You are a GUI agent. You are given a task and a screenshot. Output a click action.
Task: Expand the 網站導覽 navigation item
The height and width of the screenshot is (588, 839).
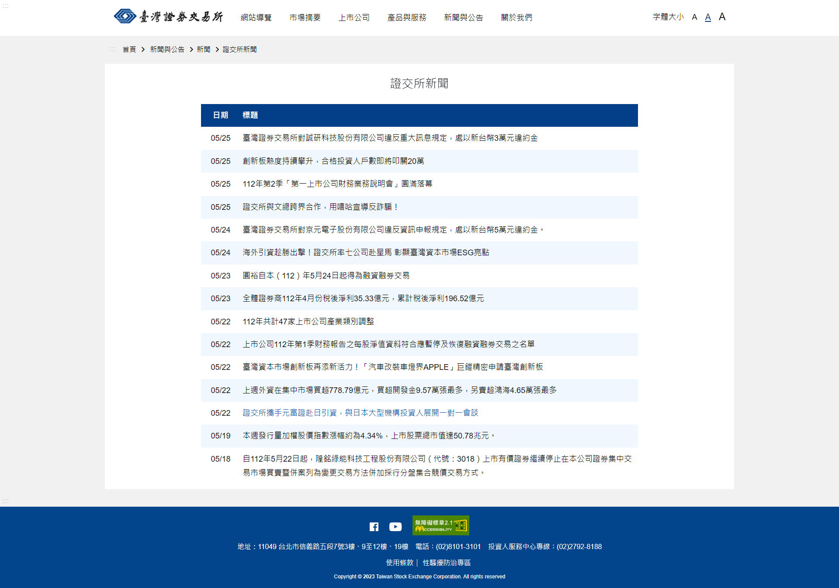(256, 17)
